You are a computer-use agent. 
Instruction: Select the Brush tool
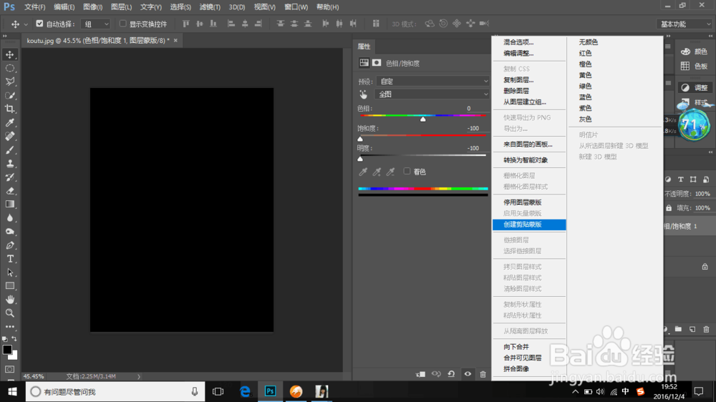9,150
